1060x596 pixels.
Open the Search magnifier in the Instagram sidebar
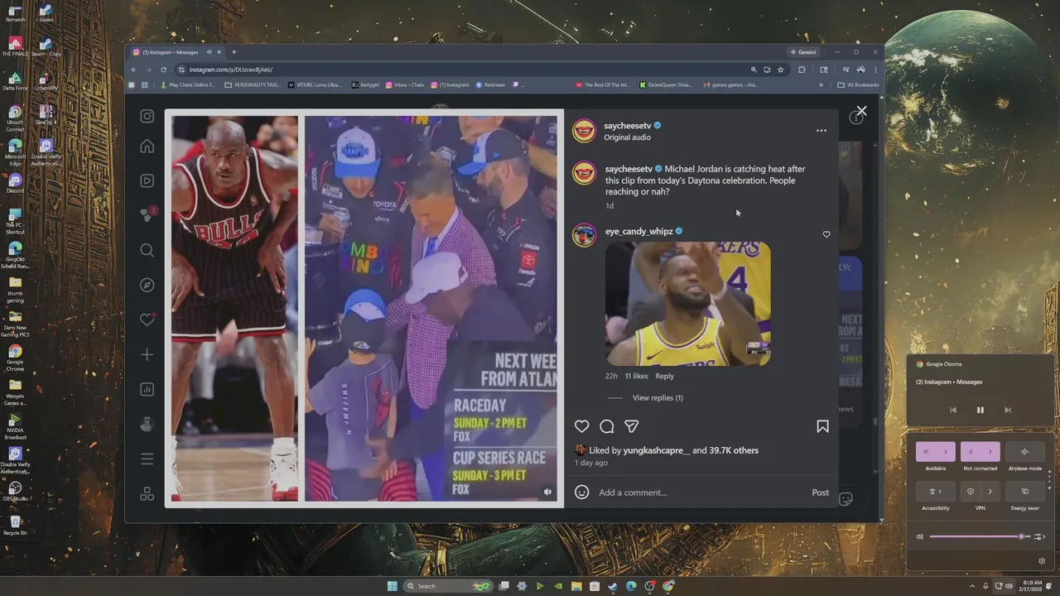click(147, 250)
